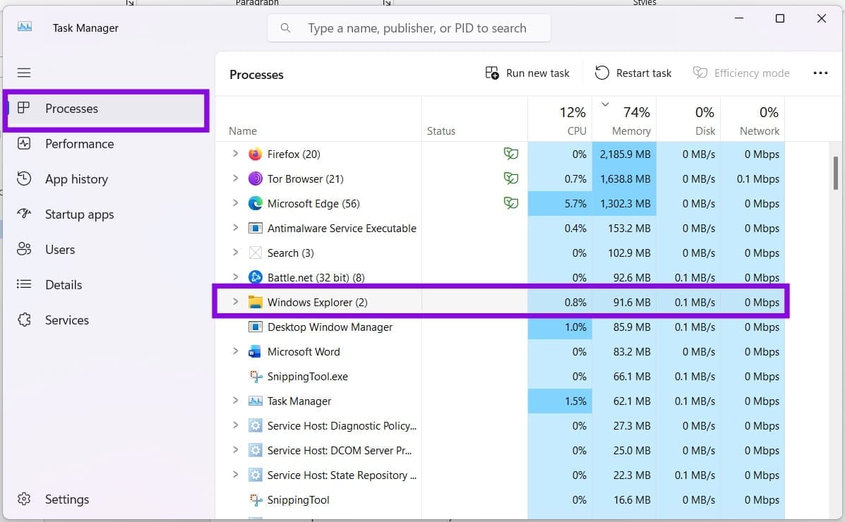The width and height of the screenshot is (845, 522).
Task: Select the Desktop Window Manager row
Action: click(500, 327)
